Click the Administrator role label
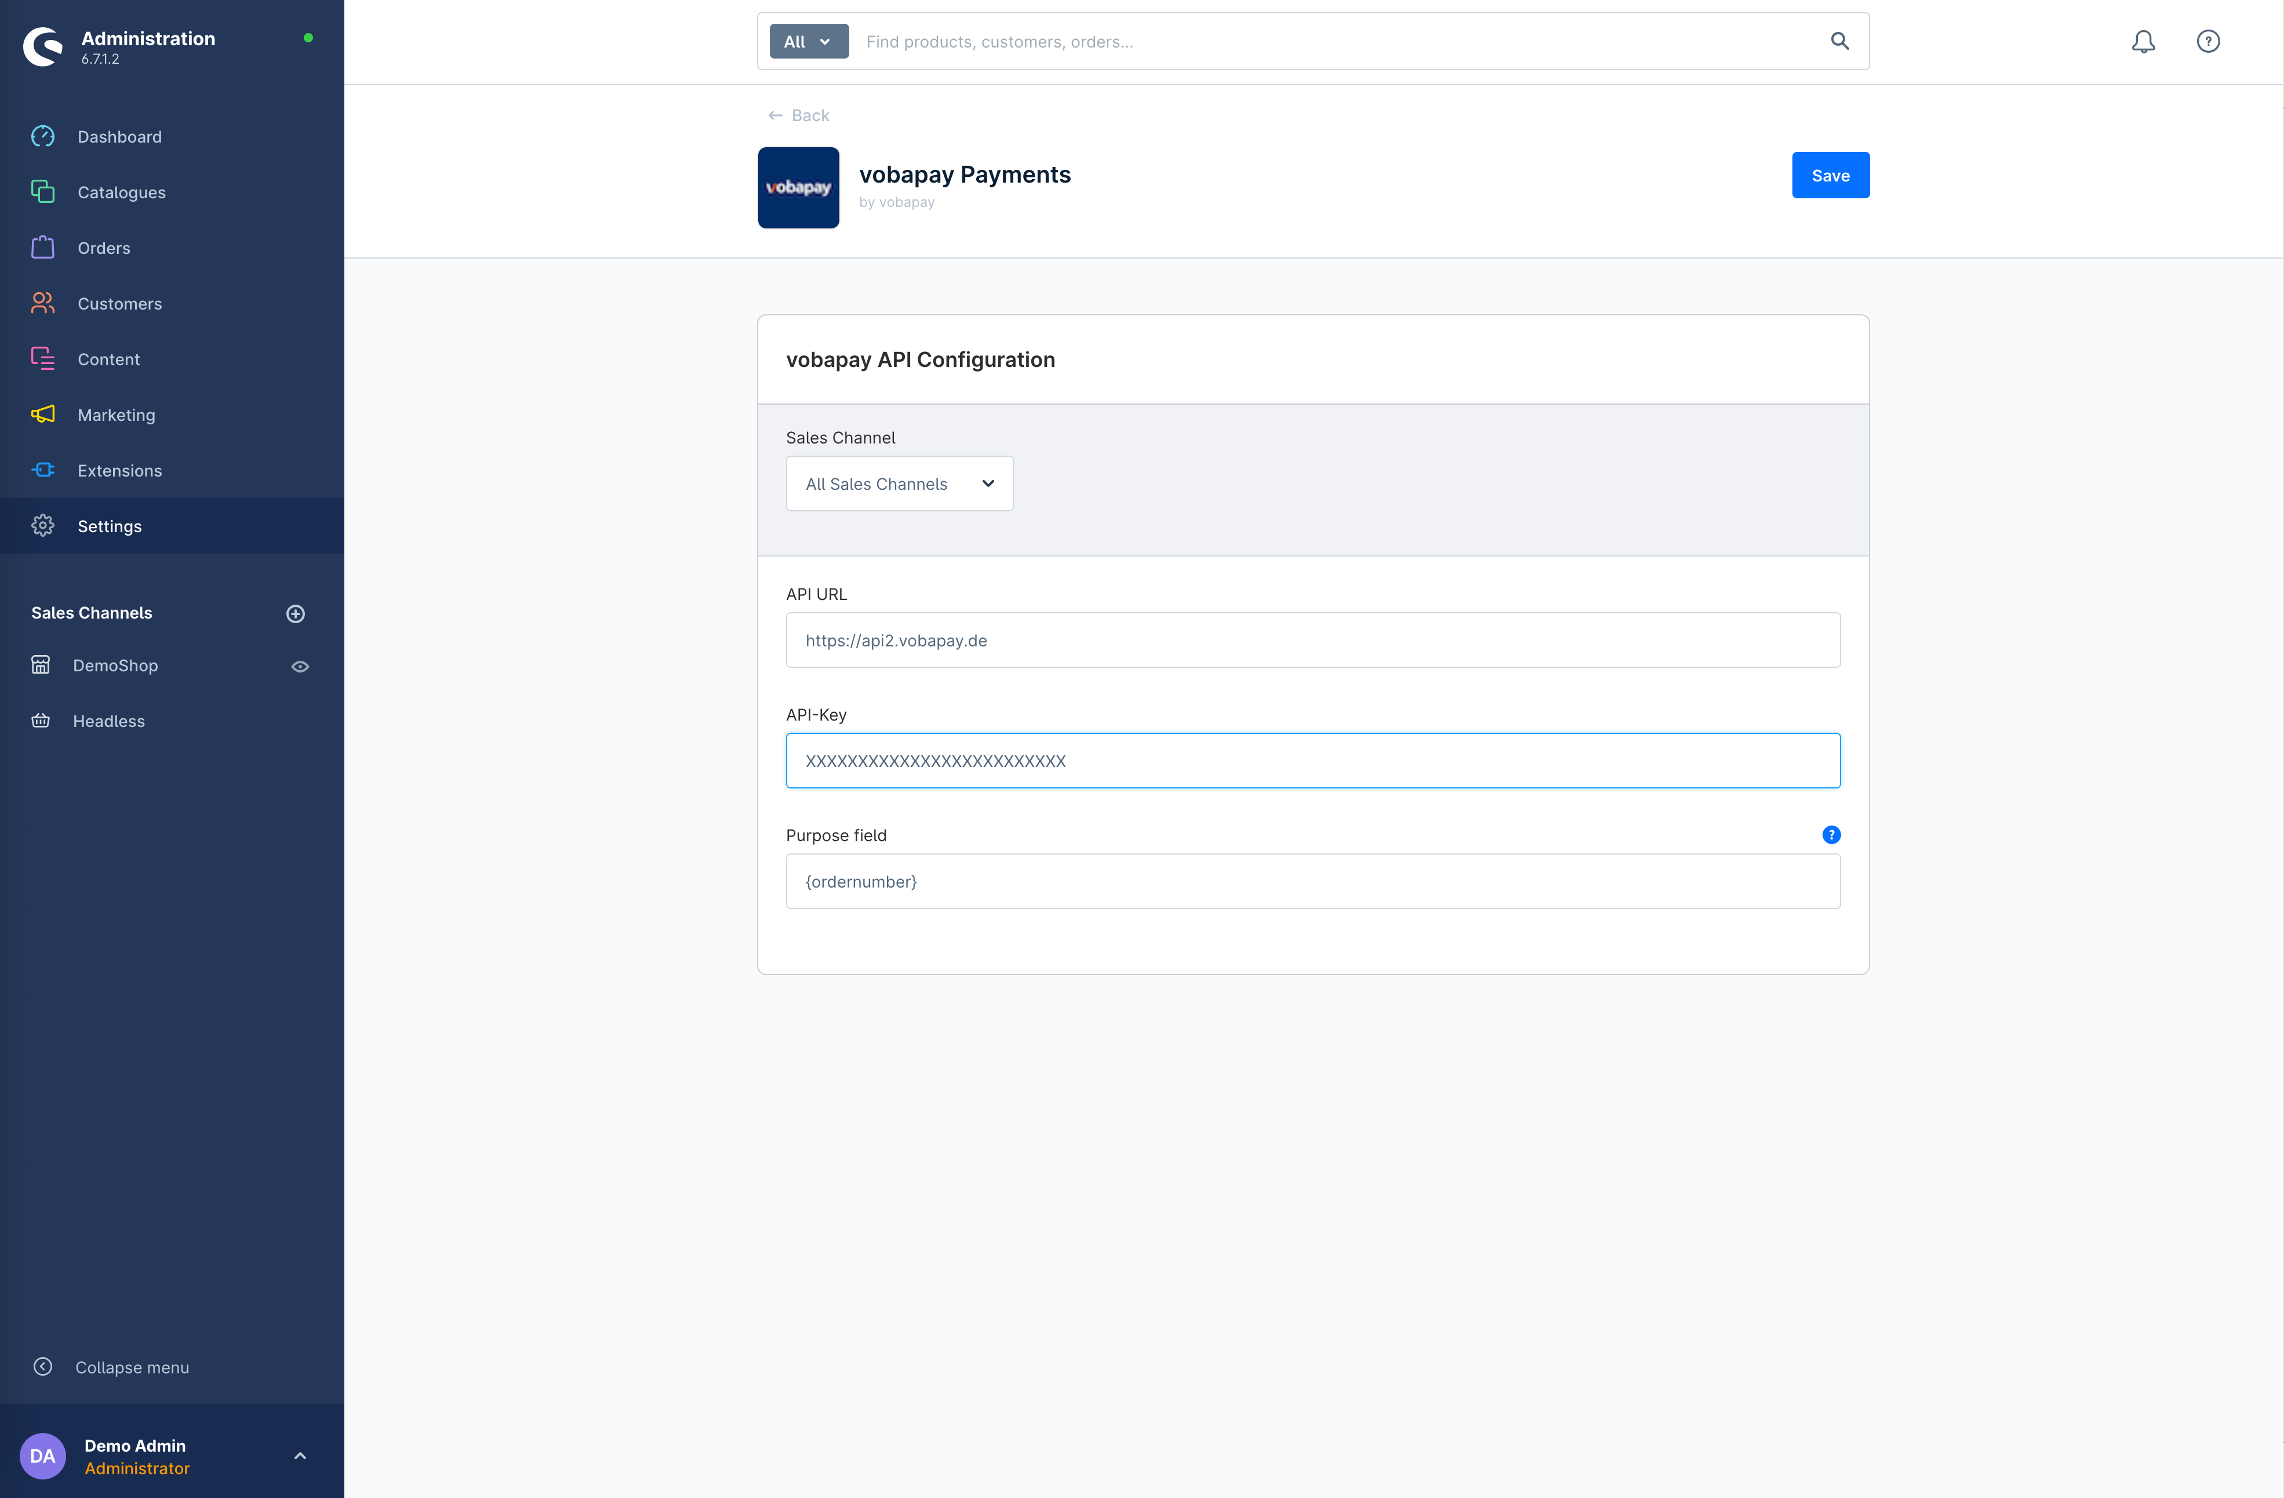Image resolution: width=2284 pixels, height=1498 pixels. pyautogui.click(x=137, y=1468)
